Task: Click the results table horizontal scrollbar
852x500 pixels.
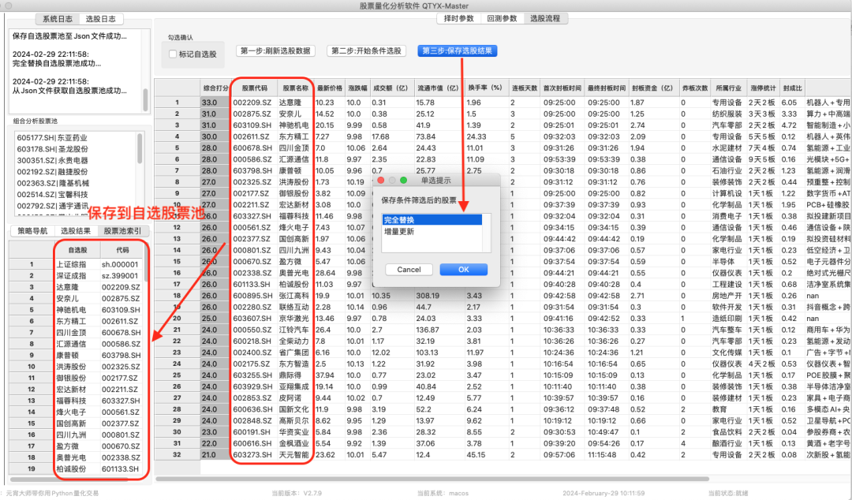Action: click(432, 479)
